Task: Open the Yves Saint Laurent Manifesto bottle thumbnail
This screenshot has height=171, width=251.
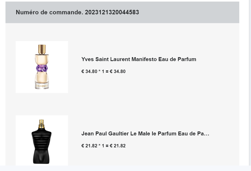Action: (x=42, y=67)
